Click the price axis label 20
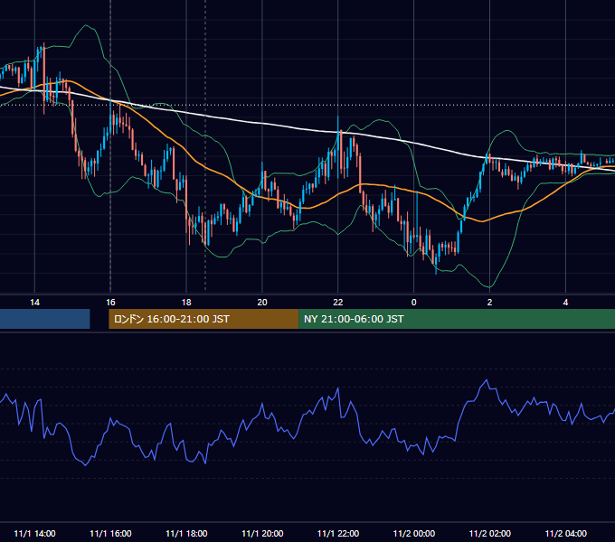The width and height of the screenshot is (615, 542). [x=262, y=303]
